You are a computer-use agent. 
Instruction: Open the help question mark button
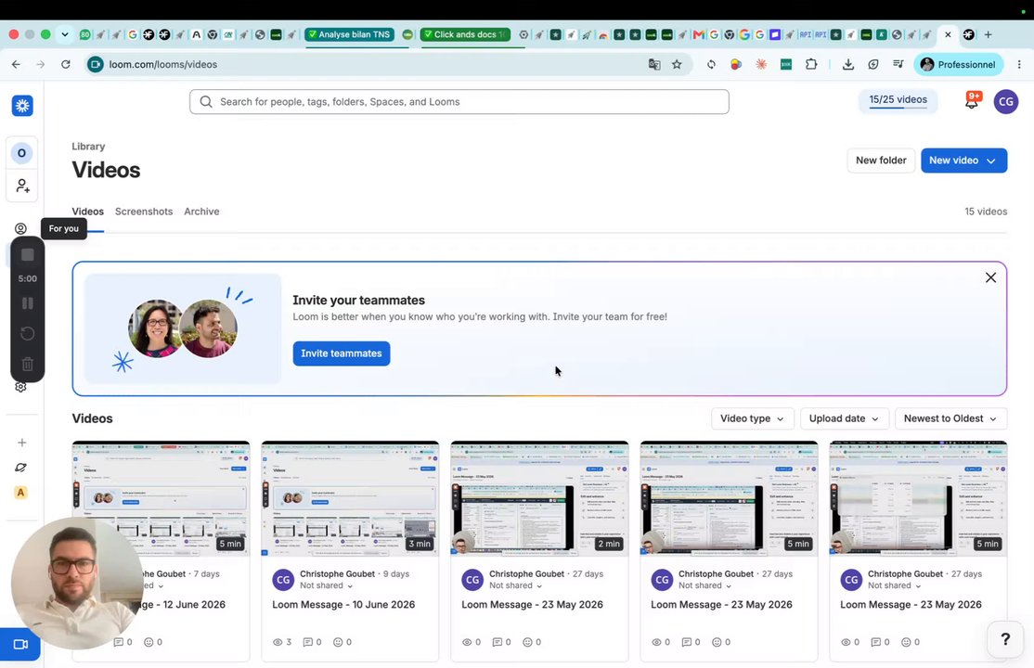[x=1005, y=638]
